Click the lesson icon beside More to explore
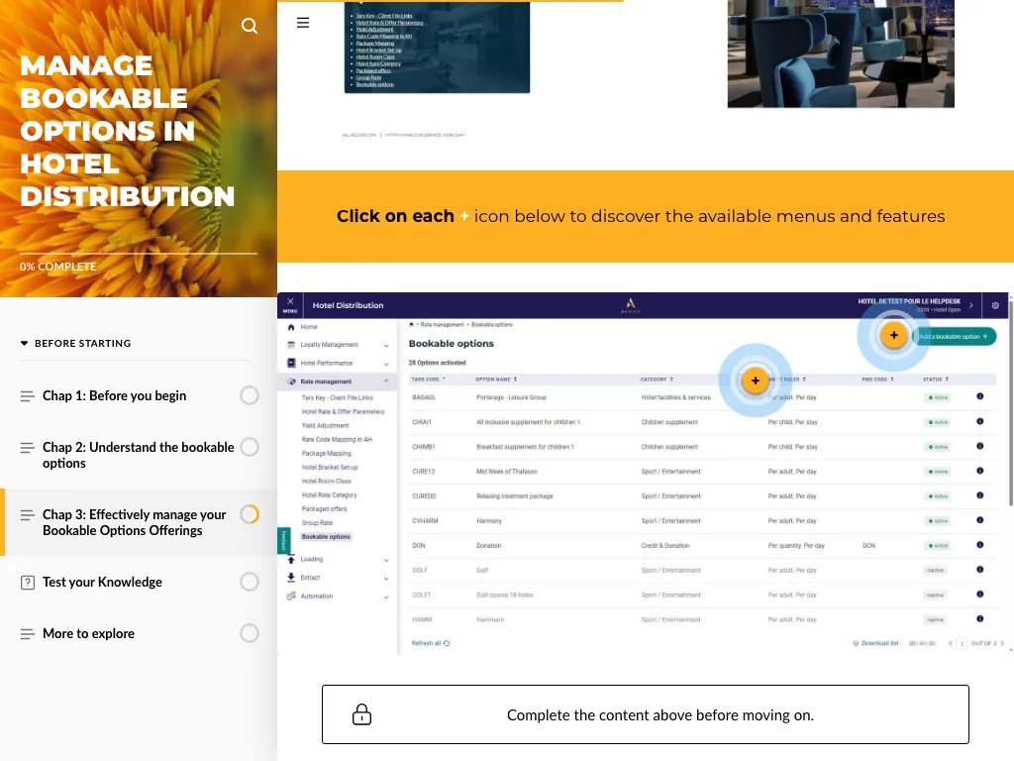Screen dimensions: 1014x761 point(27,634)
